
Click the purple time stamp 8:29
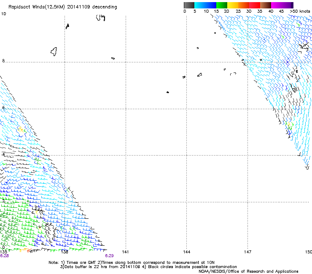coord(109,256)
